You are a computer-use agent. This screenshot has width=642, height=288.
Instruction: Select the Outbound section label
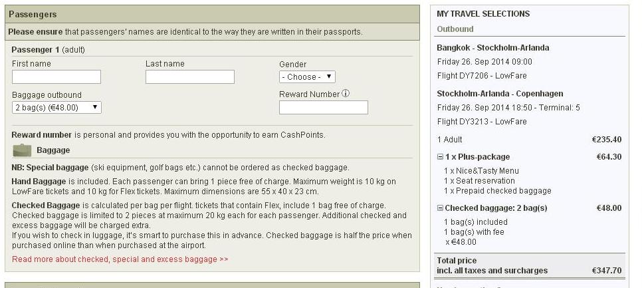click(455, 29)
